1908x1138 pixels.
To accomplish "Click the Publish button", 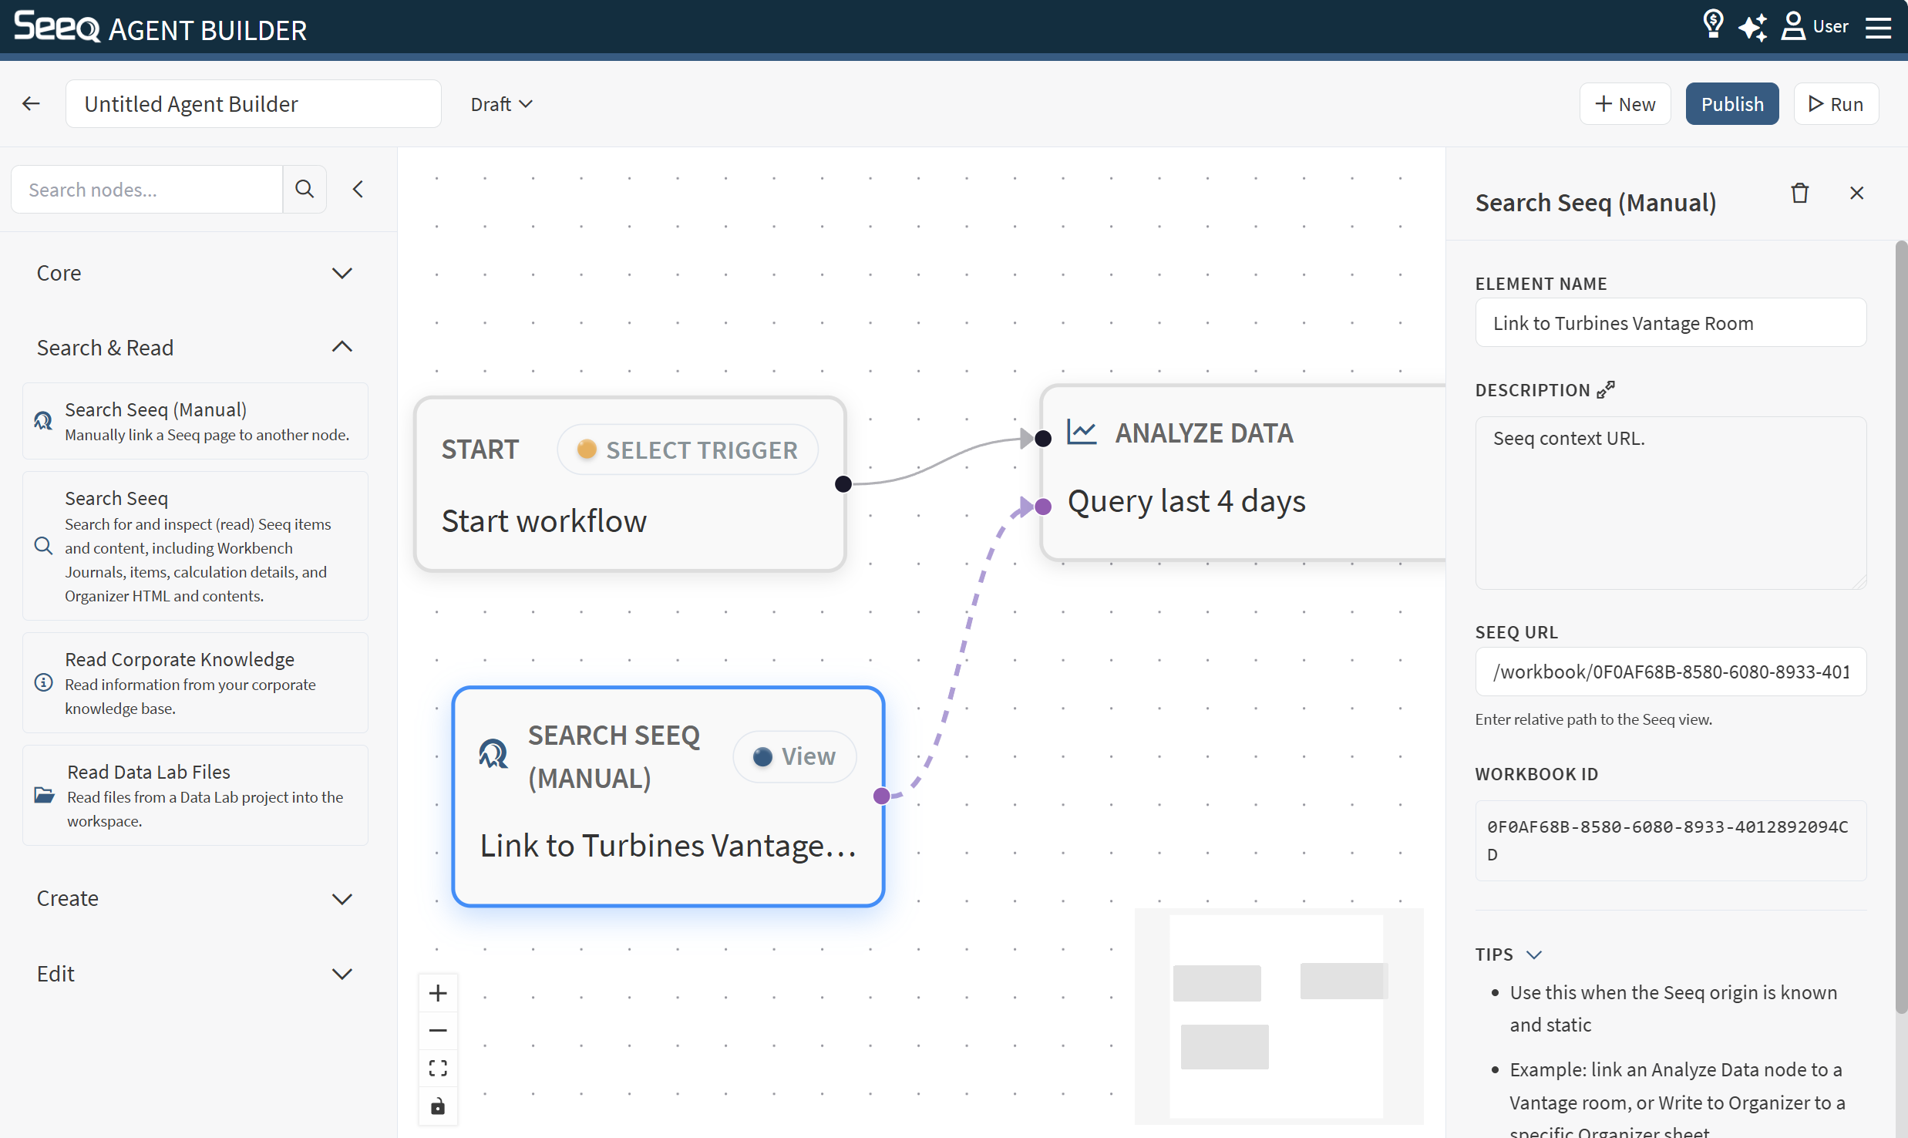I will (1731, 104).
